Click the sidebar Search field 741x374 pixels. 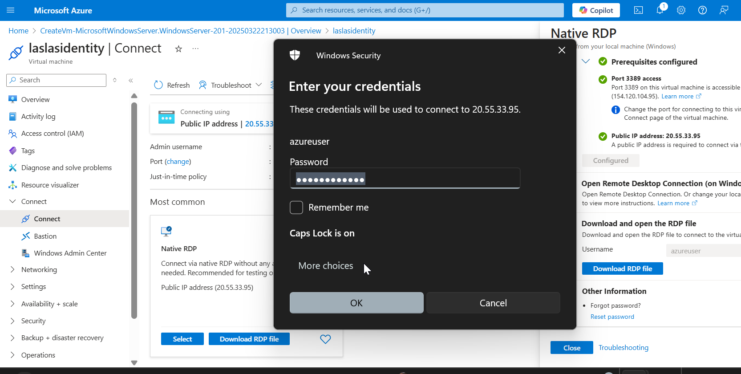(57, 80)
